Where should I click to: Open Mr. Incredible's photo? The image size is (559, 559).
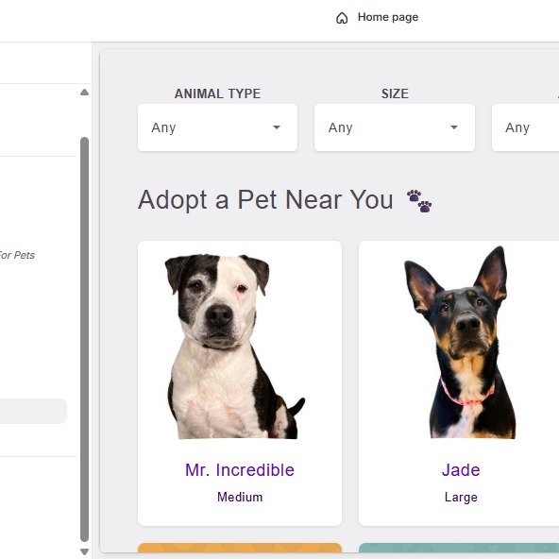(235, 347)
